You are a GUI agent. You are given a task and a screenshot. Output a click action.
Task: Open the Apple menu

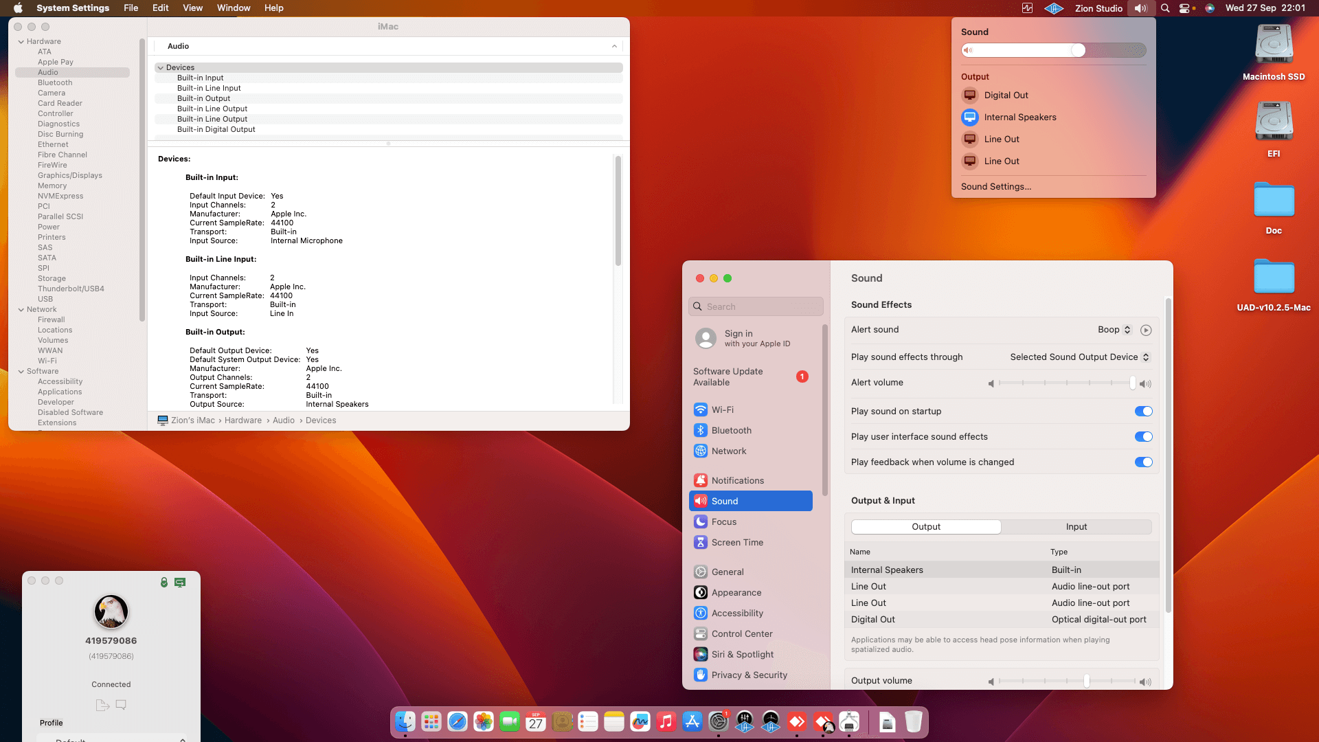pos(19,8)
